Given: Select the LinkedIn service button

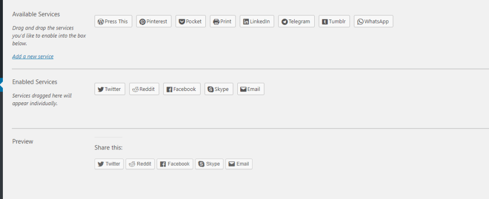Looking at the screenshot, I should coord(257,21).
